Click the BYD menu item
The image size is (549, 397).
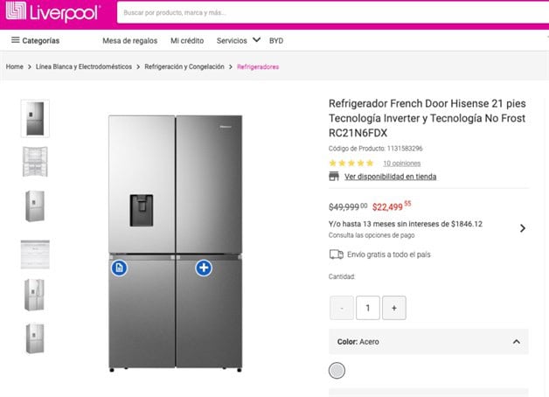point(276,40)
